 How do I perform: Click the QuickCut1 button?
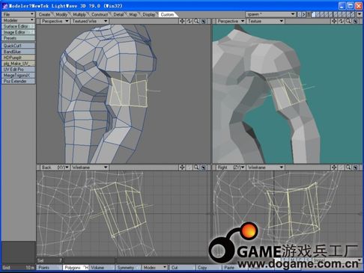coord(18,46)
